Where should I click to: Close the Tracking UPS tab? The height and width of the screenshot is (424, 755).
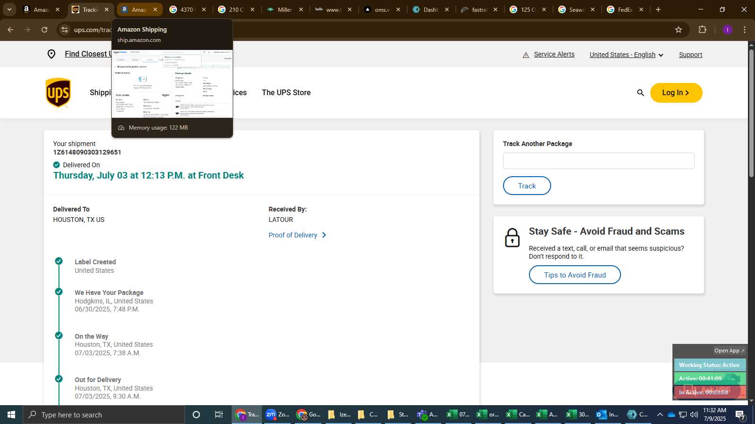(x=107, y=9)
